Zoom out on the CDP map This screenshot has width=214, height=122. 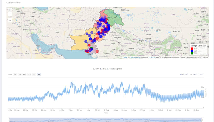coord(10,14)
